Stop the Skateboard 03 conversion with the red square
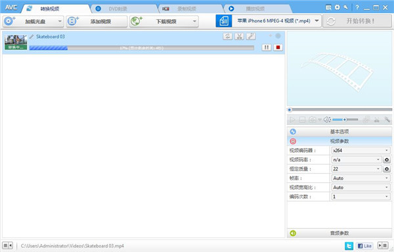This screenshot has height=252, width=394. point(278,47)
